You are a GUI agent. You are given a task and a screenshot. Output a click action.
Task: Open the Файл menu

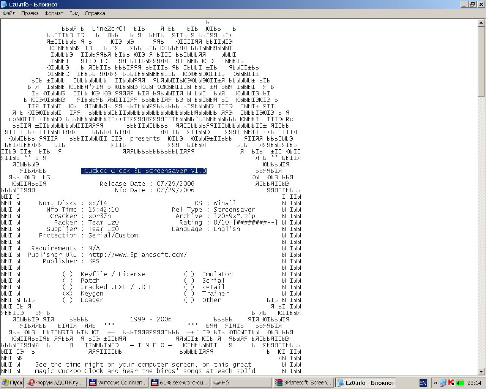9,13
